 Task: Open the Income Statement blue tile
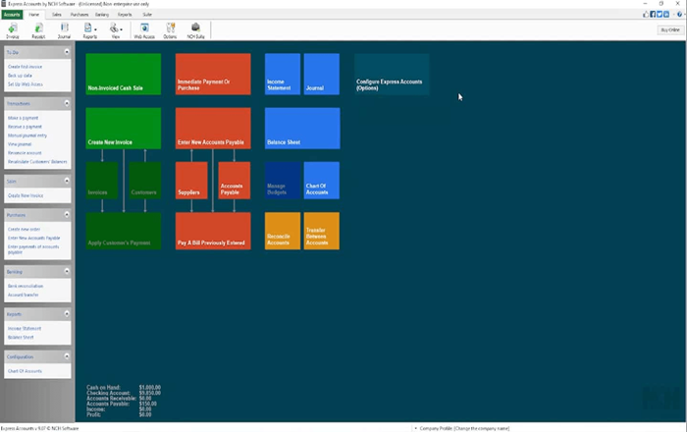[x=283, y=74]
